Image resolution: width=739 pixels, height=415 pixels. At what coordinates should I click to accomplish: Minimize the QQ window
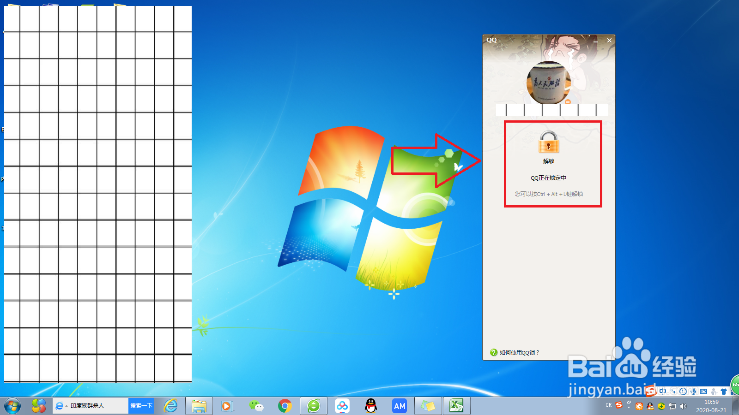(x=596, y=41)
